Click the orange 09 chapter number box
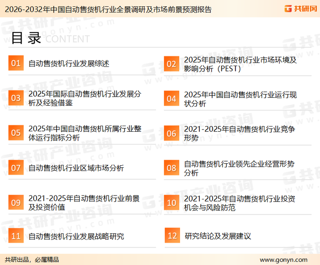Screen dimensions: 320x265 pos(16,202)
